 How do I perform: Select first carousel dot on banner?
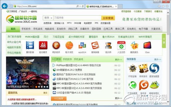[36, 87]
